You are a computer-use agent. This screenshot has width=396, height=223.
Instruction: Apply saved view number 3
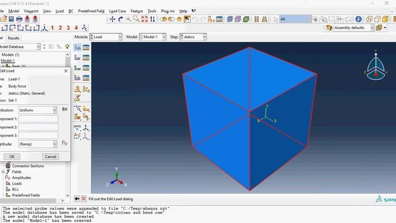pos(68,28)
